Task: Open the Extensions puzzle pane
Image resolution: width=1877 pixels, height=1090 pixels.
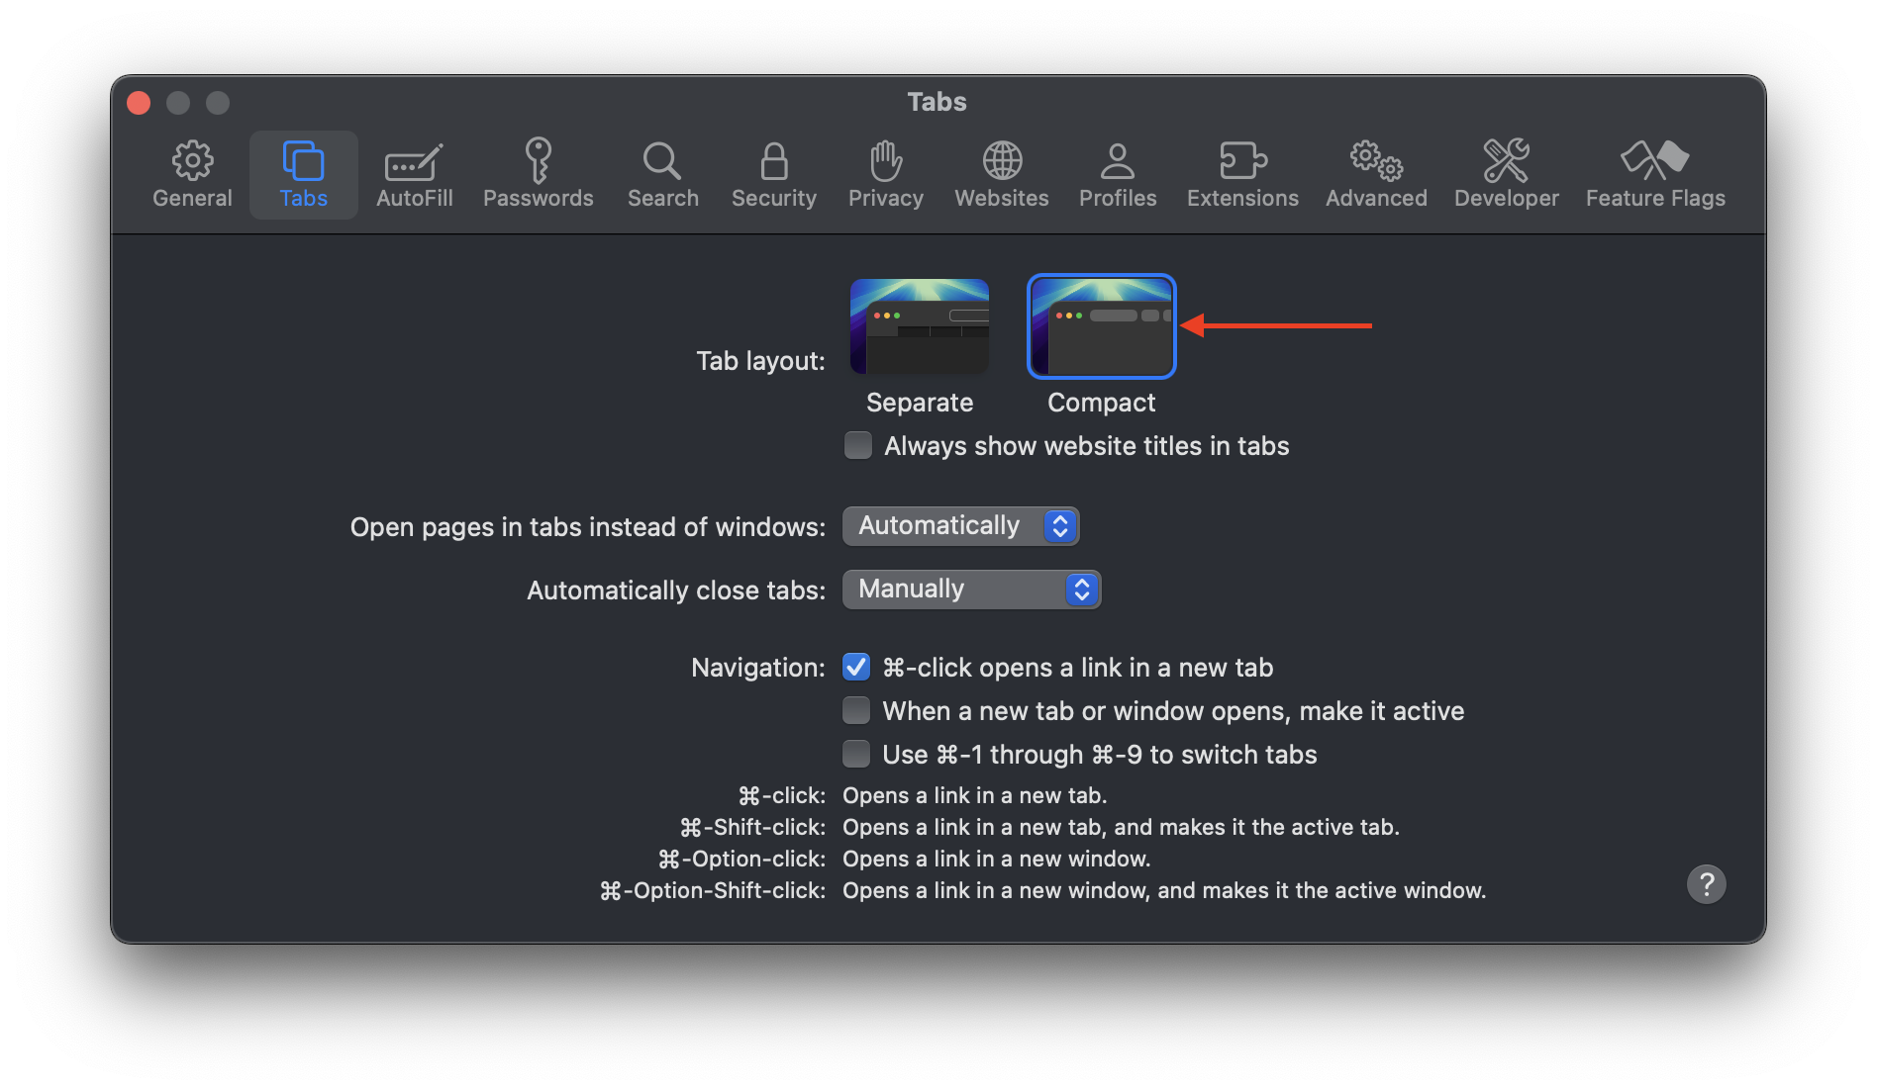Action: click(1242, 174)
